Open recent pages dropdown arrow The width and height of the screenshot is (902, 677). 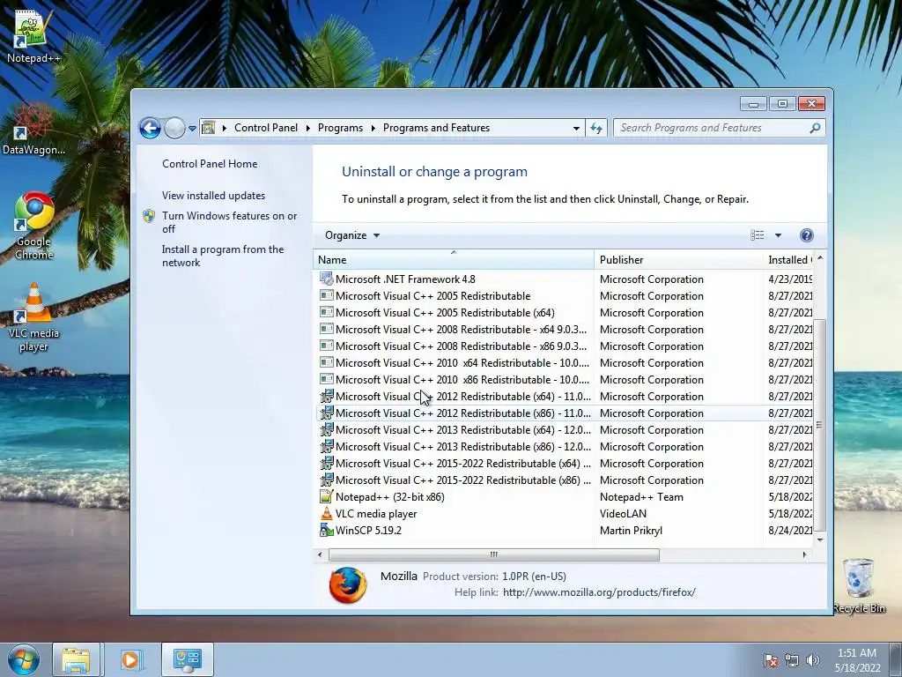[x=192, y=129]
